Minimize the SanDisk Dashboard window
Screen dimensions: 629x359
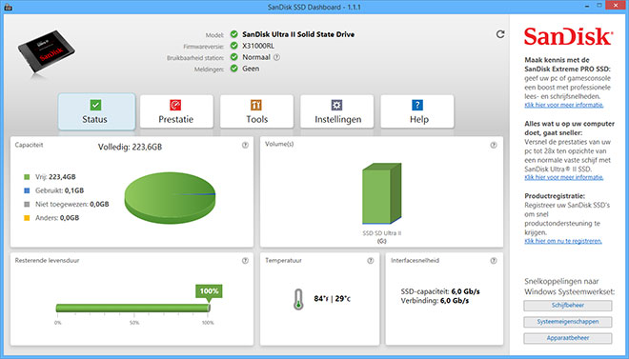587,6
